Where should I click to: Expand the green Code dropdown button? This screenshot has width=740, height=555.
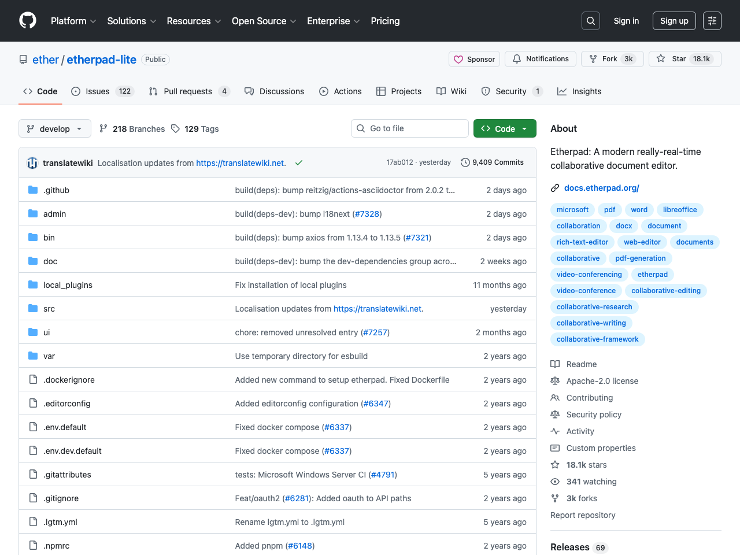click(x=505, y=128)
